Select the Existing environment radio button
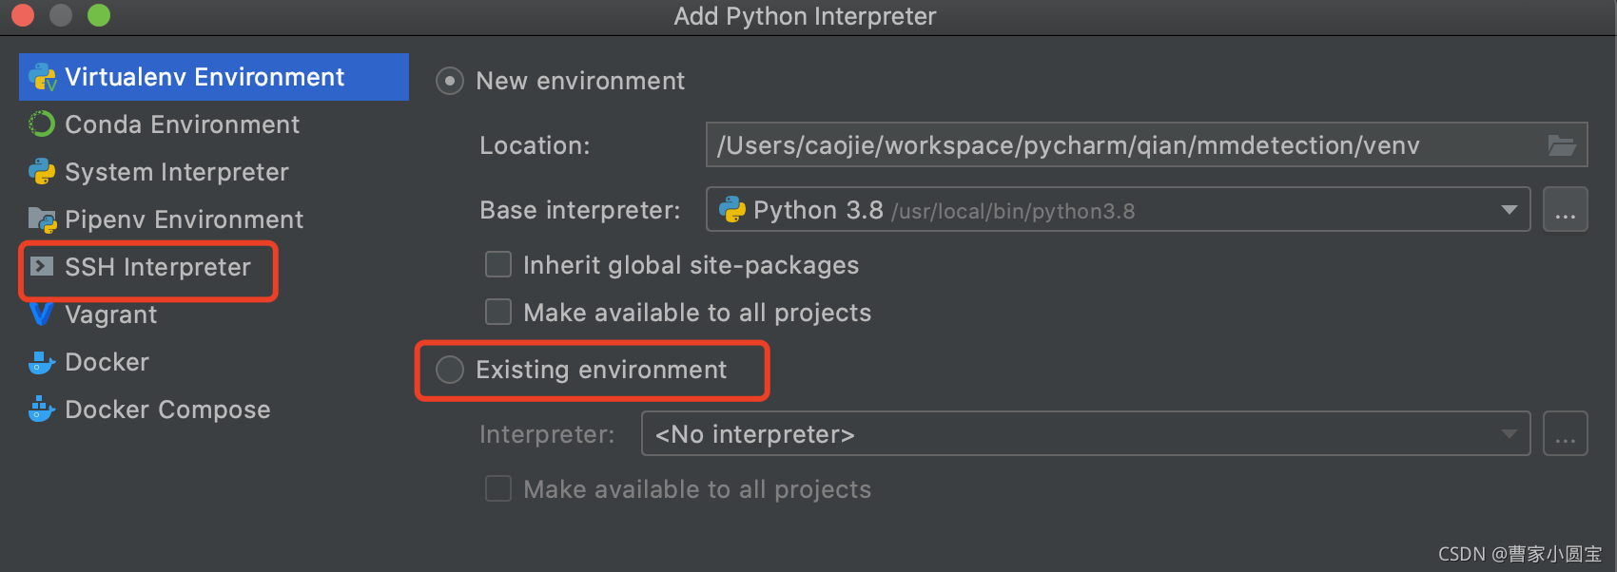1617x572 pixels. [450, 370]
